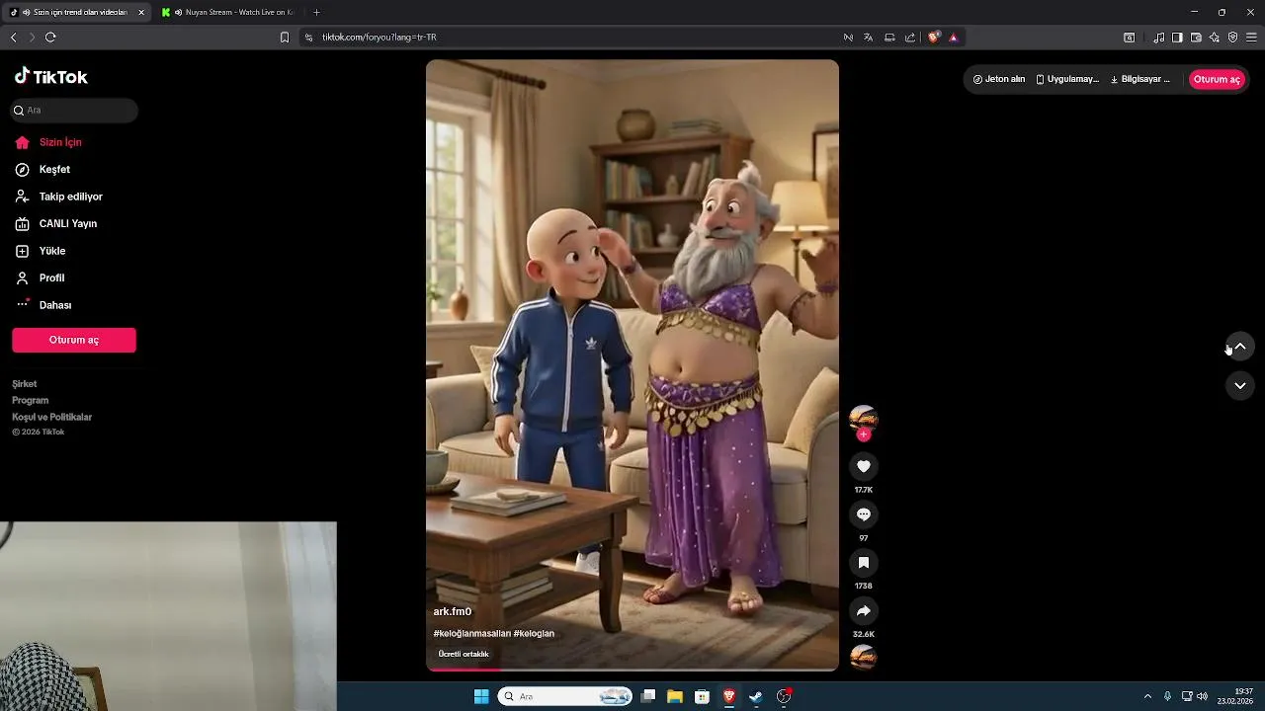Open File Explorer from taskbar
The image size is (1265, 711).
(x=675, y=696)
